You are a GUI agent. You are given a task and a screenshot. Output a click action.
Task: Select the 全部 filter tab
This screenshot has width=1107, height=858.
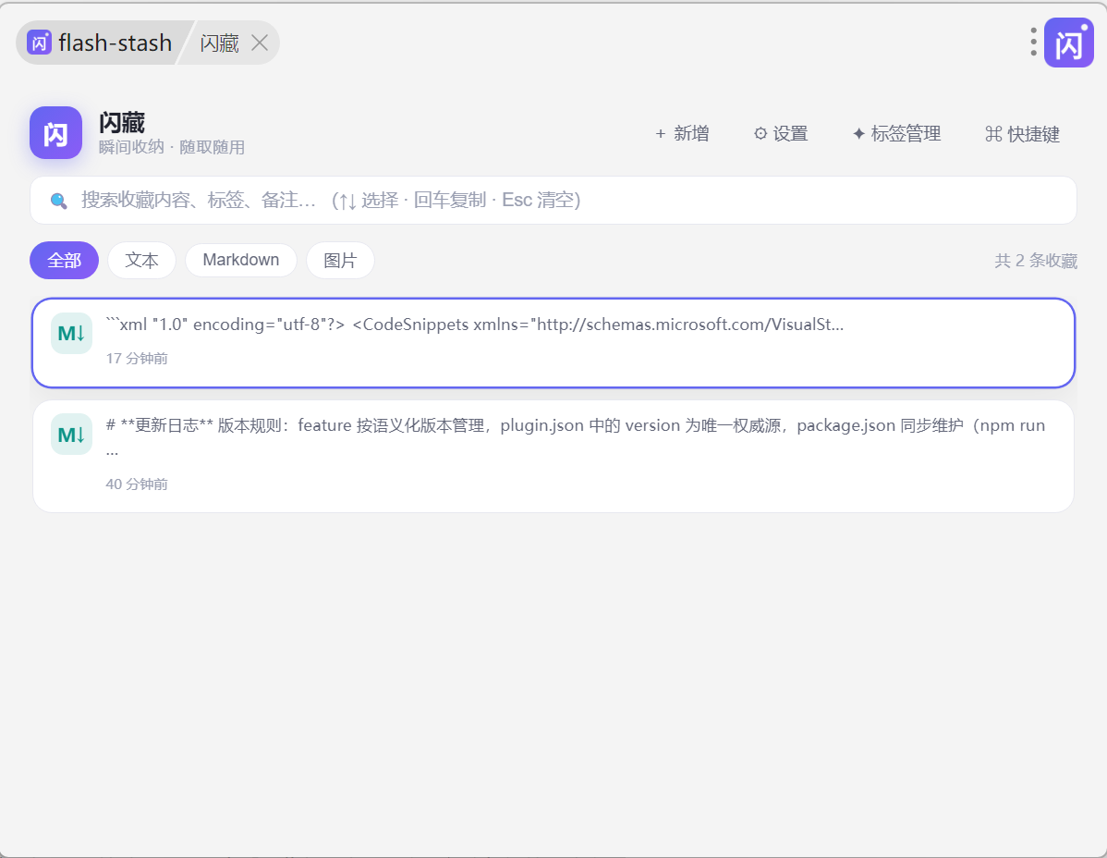(x=65, y=261)
